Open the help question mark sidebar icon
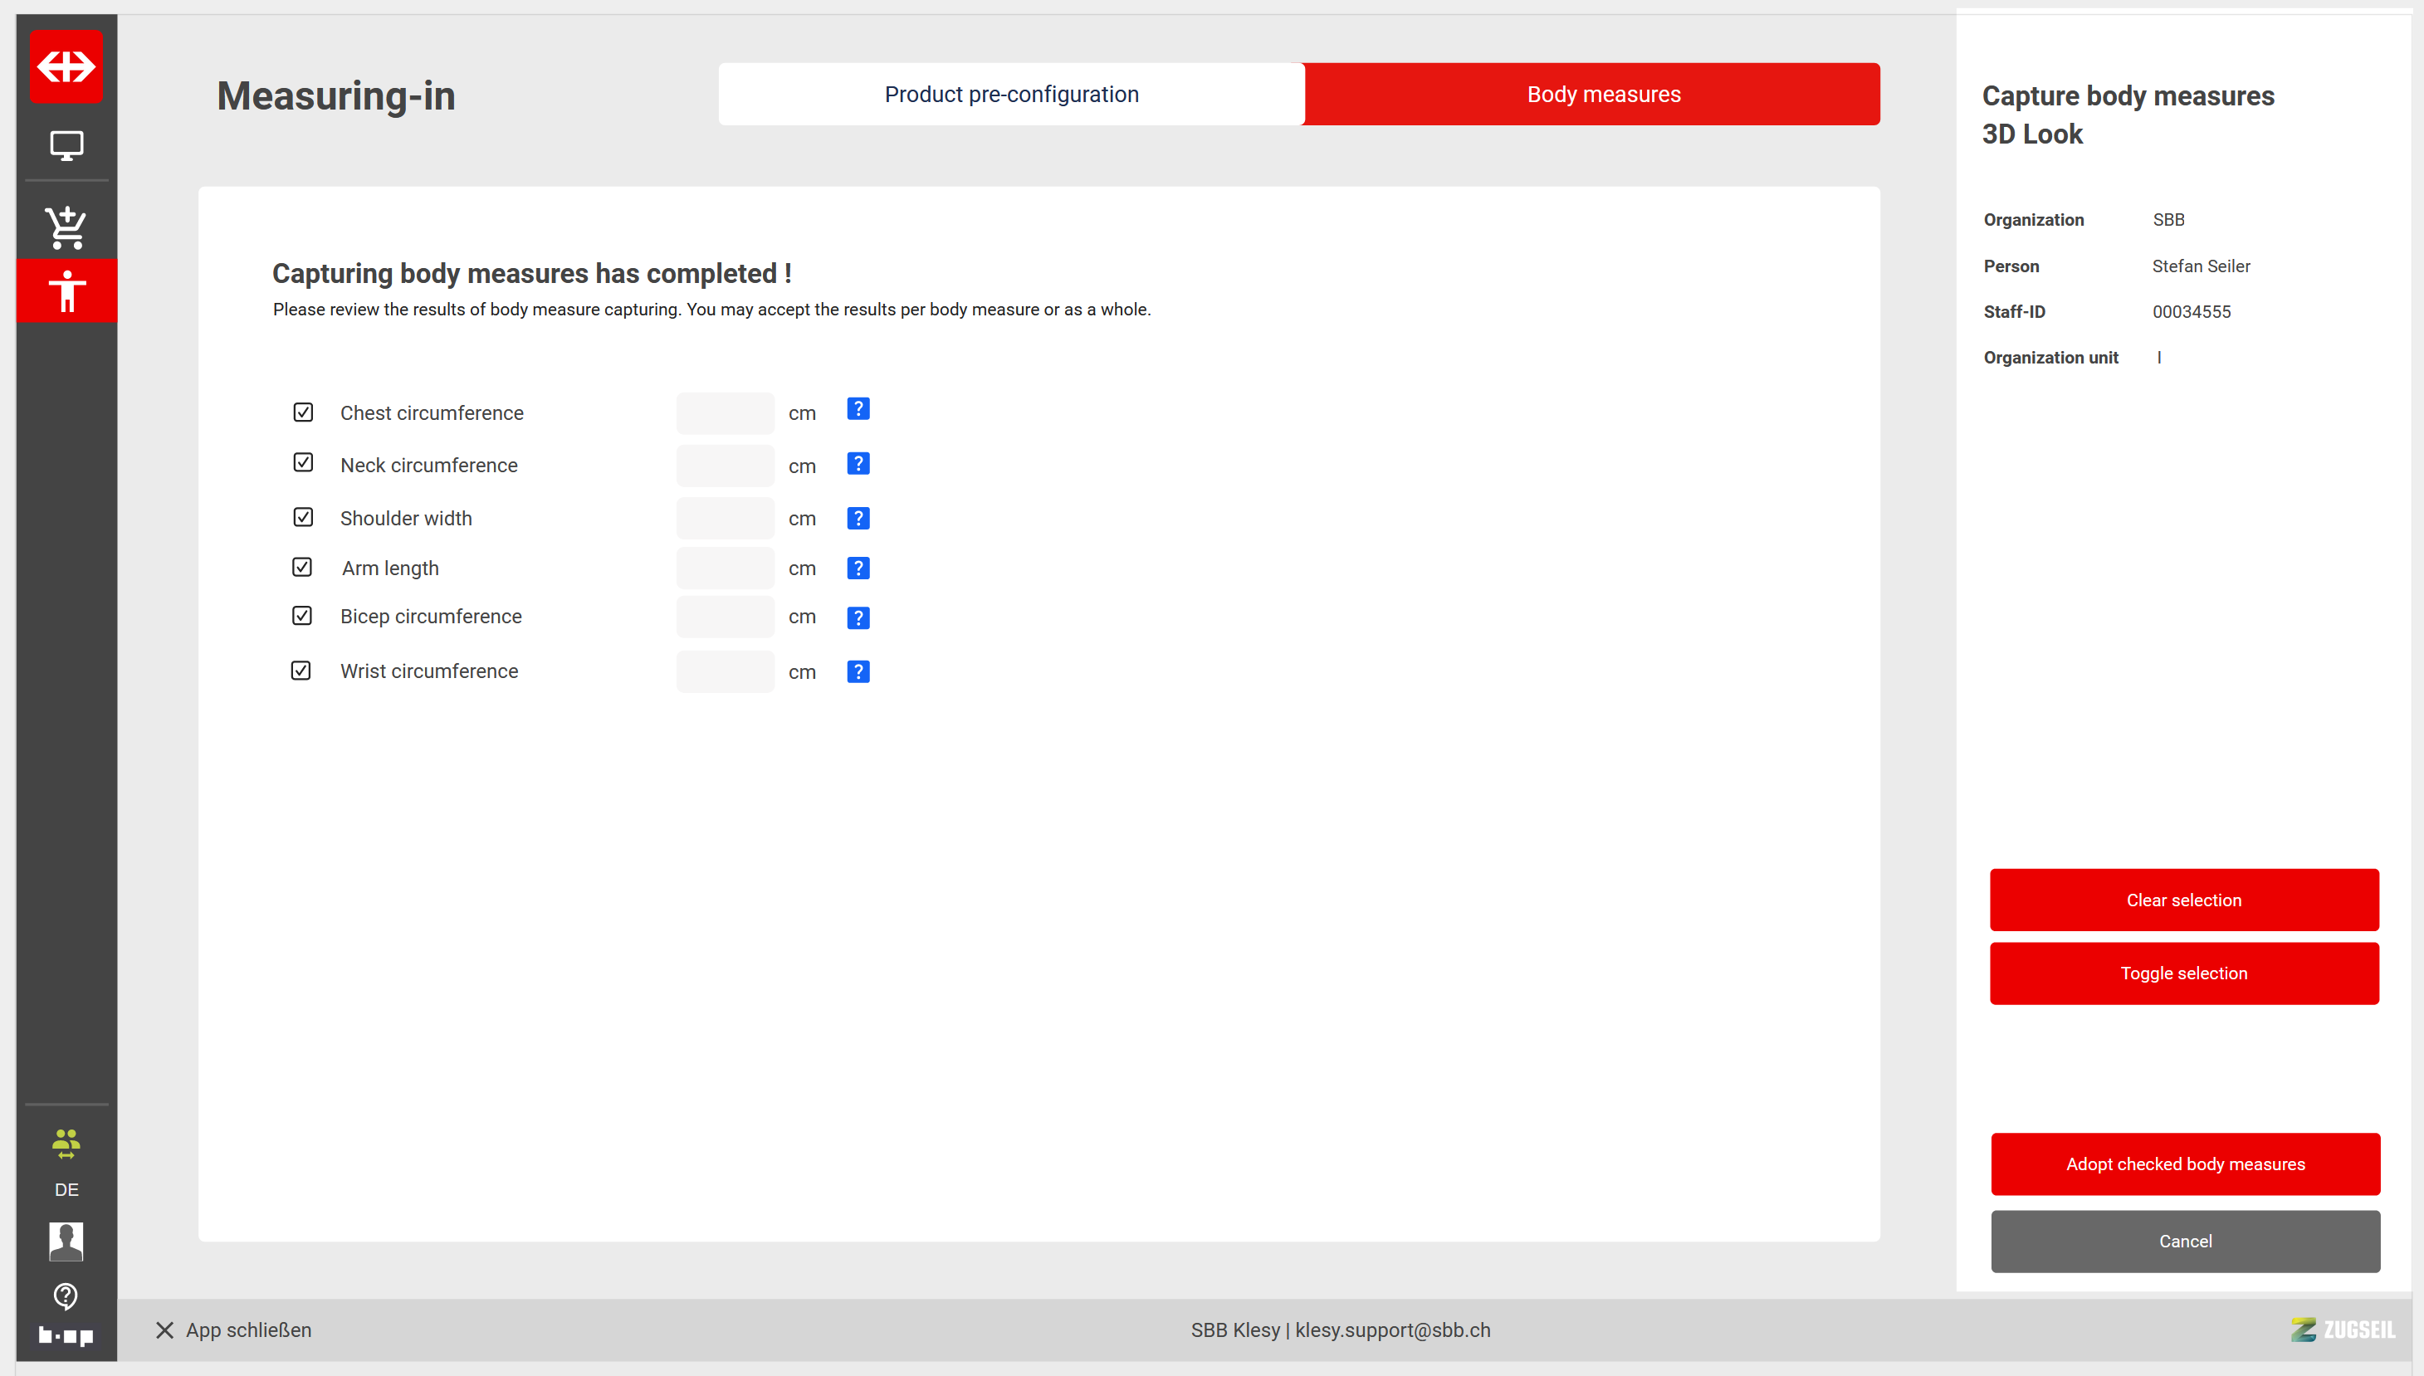The width and height of the screenshot is (2424, 1376). (66, 1295)
